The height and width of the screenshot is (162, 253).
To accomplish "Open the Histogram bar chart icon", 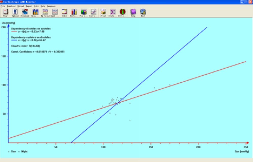I will coord(74,13).
